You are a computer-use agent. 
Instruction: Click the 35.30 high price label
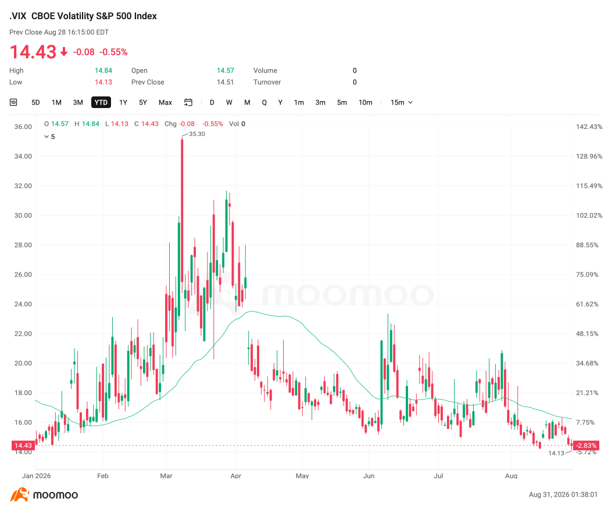coord(197,134)
